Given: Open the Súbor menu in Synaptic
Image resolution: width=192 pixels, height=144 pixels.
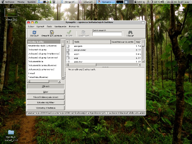Looking at the screenshot, I should (31, 26).
